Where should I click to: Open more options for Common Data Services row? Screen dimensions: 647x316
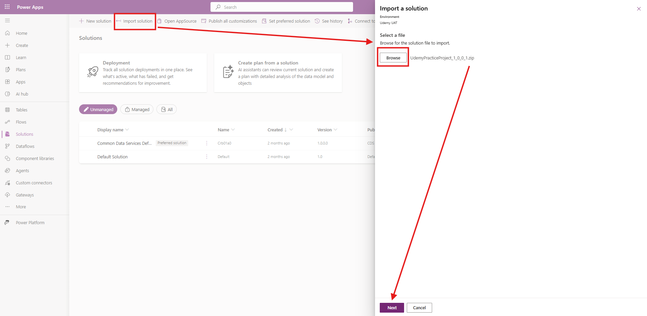(207, 143)
